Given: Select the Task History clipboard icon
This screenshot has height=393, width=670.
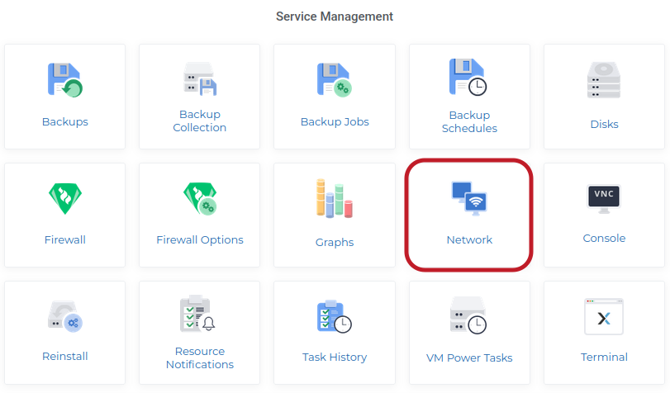Looking at the screenshot, I should (334, 317).
